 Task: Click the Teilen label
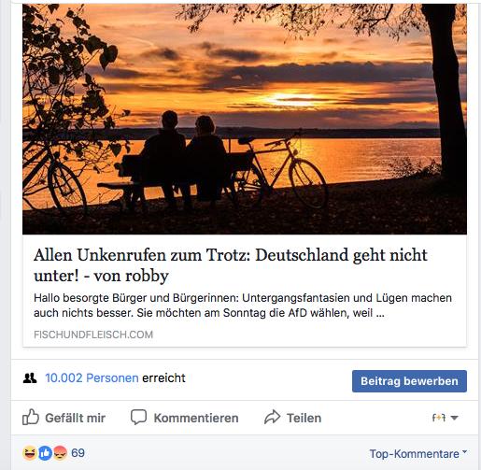[x=304, y=418]
